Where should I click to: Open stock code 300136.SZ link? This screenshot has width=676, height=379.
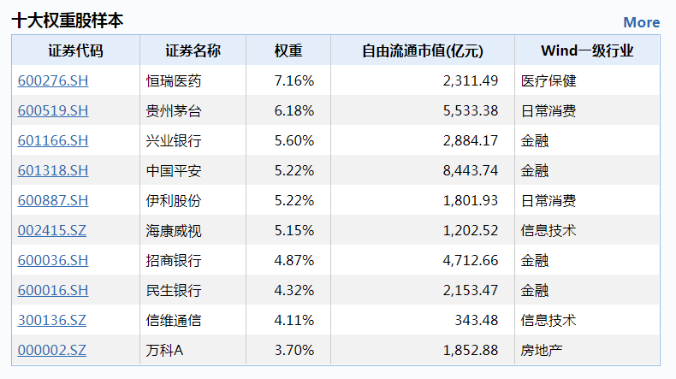click(51, 320)
